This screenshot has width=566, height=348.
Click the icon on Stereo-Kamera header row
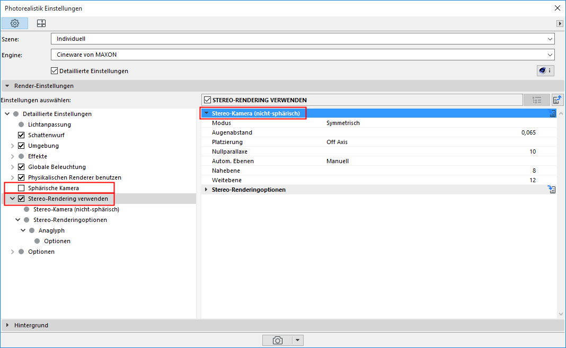pyautogui.click(x=552, y=113)
